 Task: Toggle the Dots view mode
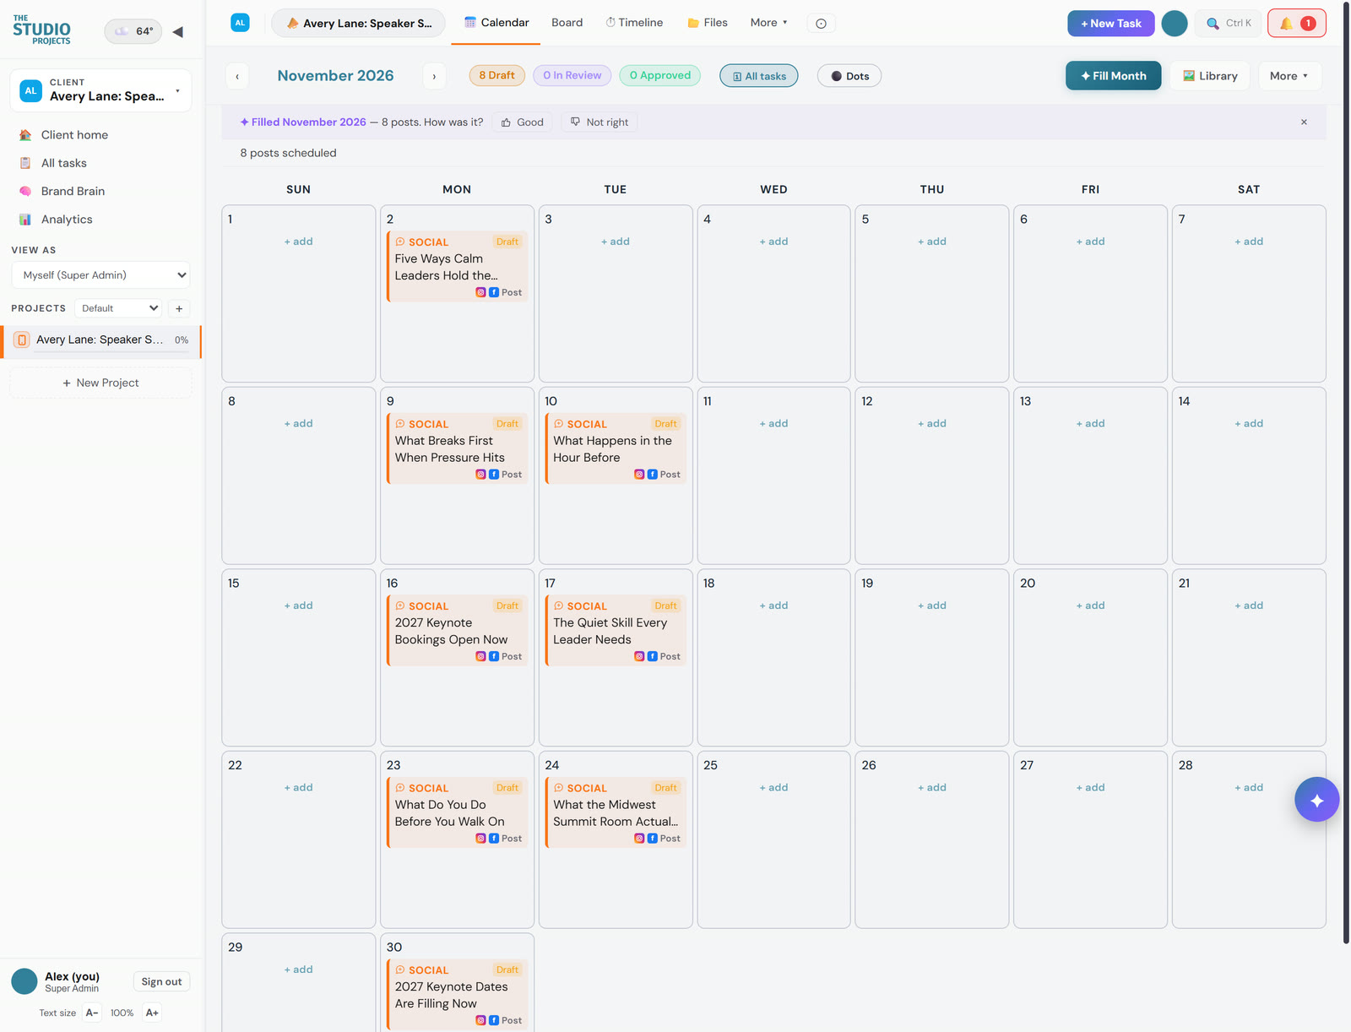click(x=849, y=76)
